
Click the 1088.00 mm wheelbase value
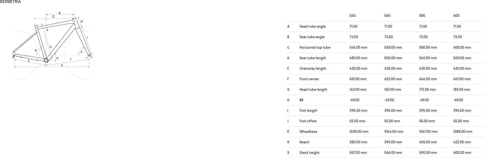[463, 132]
